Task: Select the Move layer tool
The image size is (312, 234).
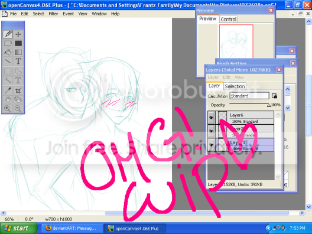Action: pos(18,34)
